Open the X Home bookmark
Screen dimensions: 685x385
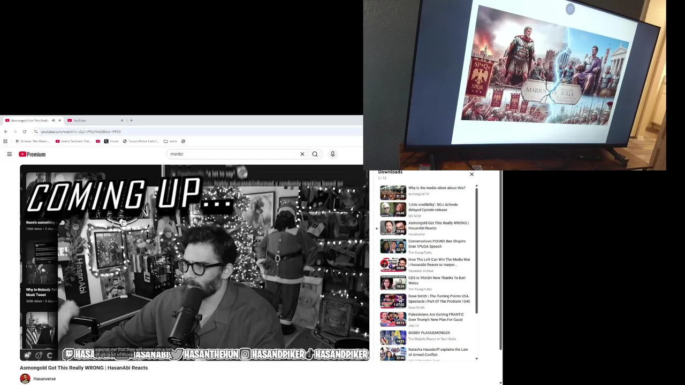111,141
